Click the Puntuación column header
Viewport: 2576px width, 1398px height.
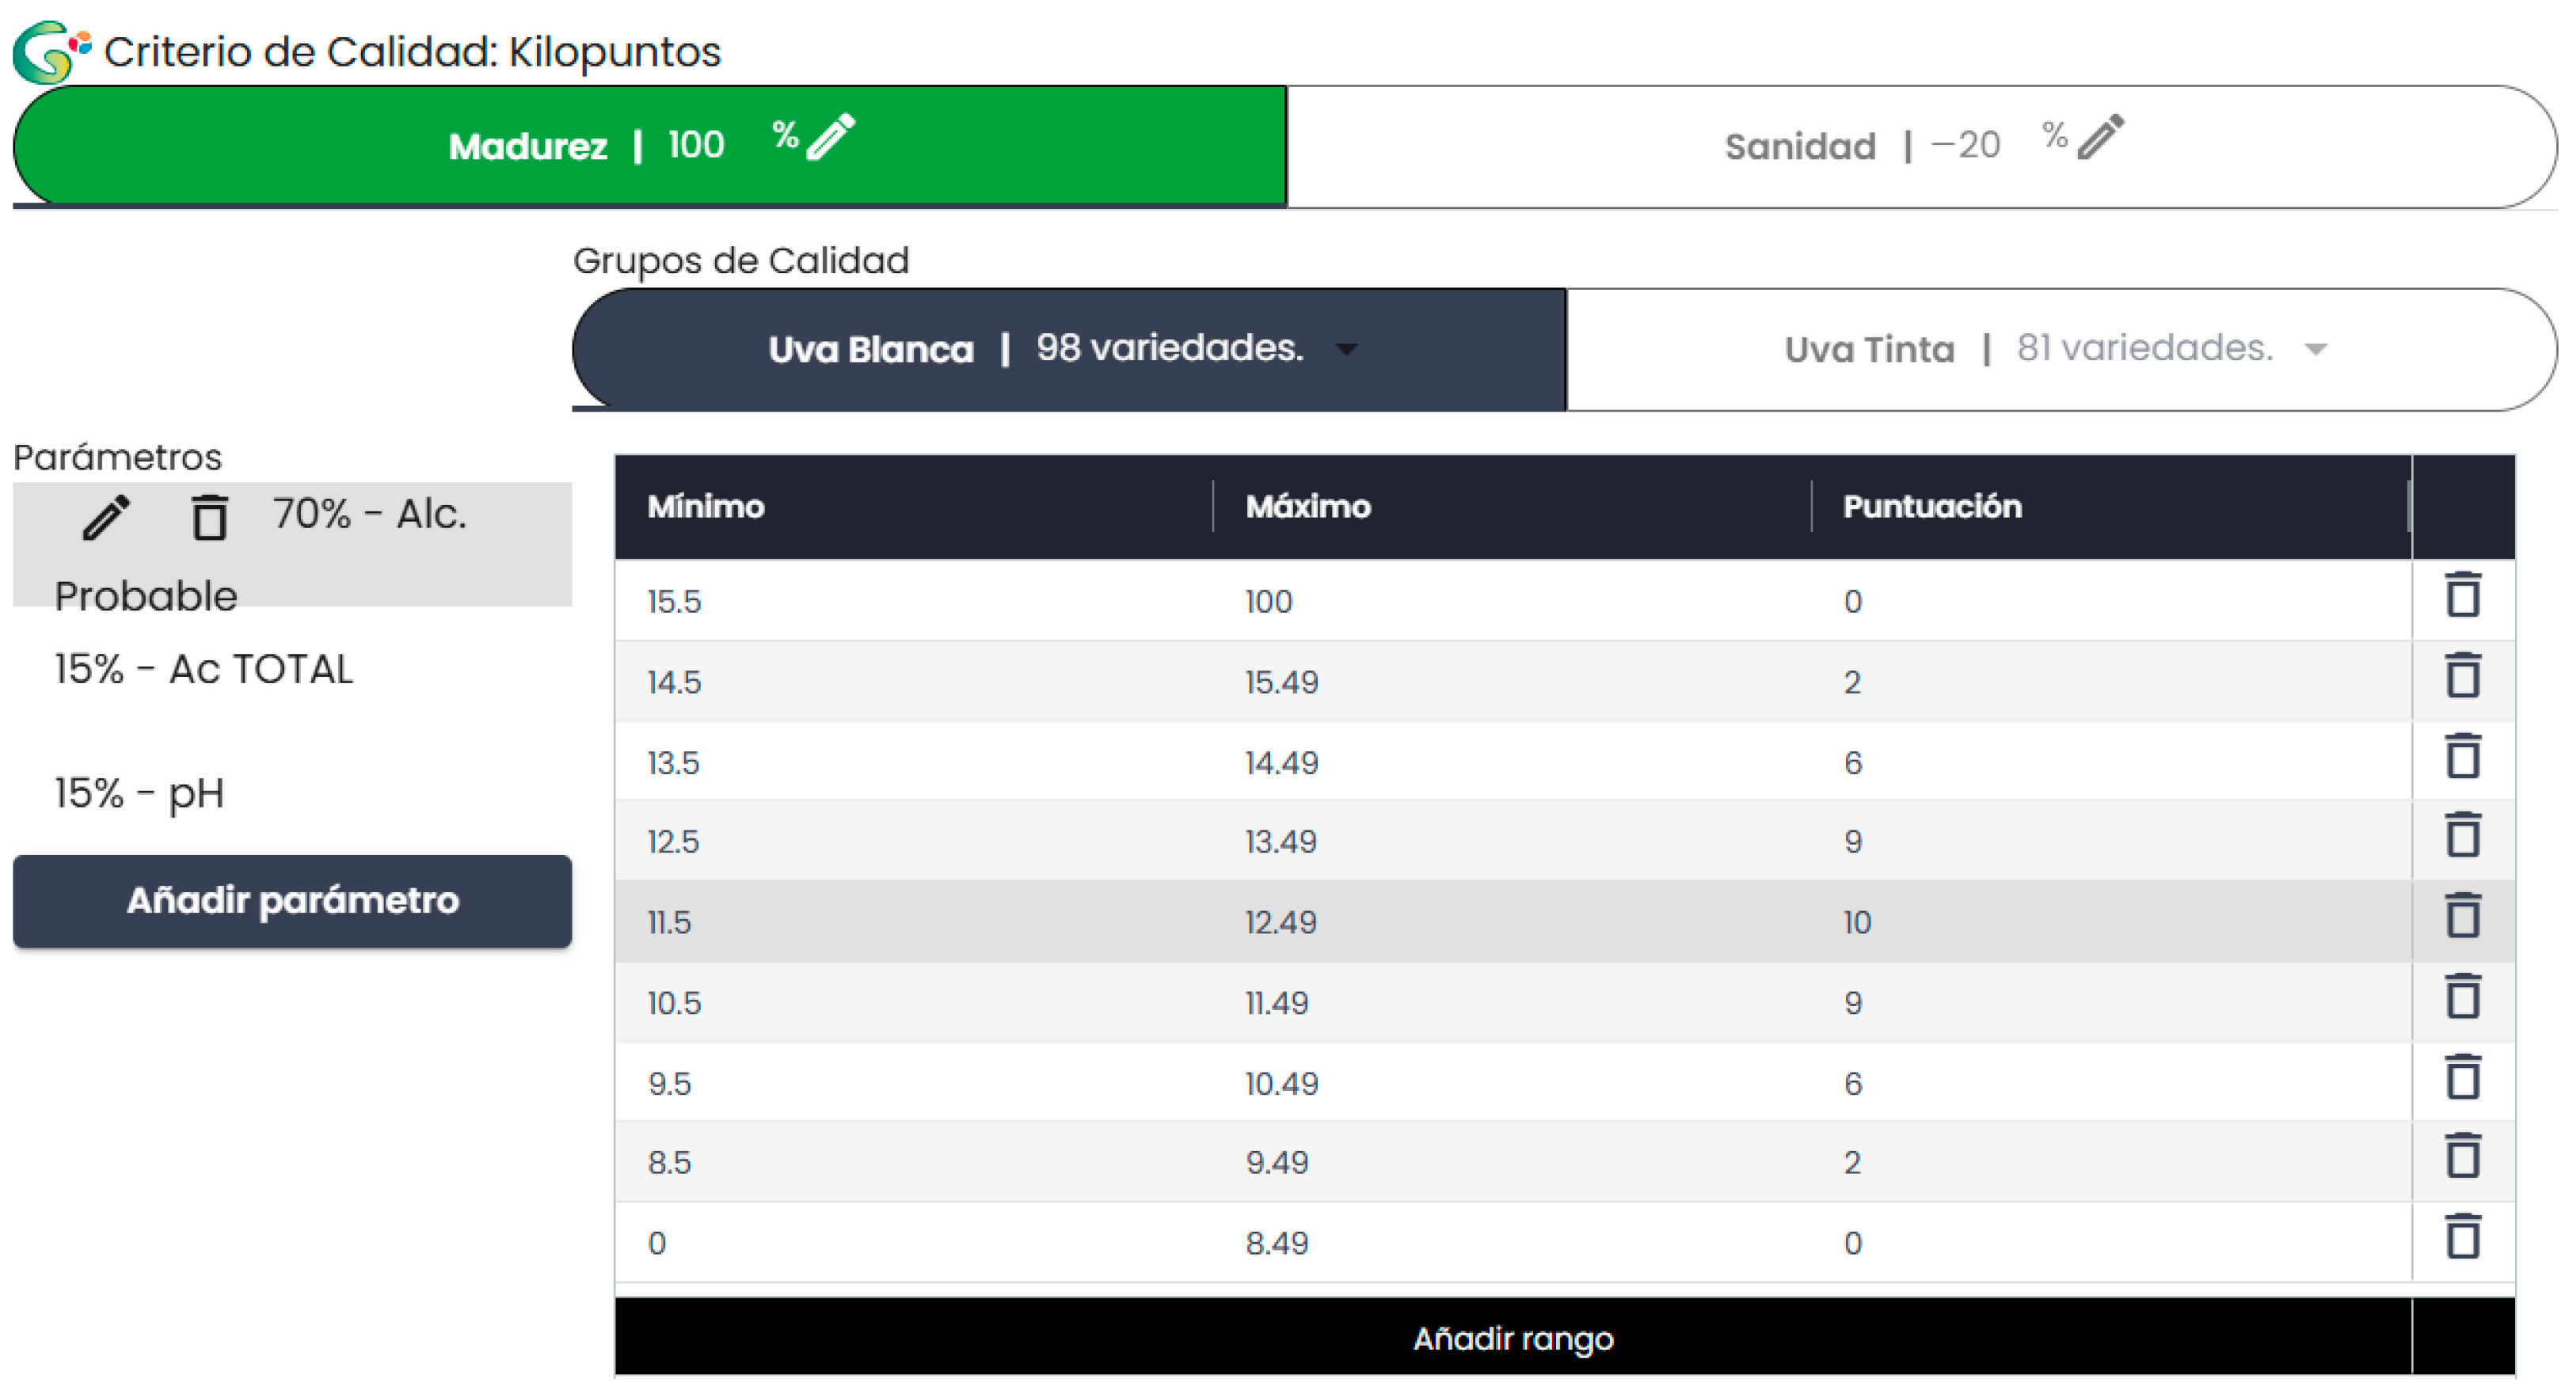click(x=1932, y=506)
